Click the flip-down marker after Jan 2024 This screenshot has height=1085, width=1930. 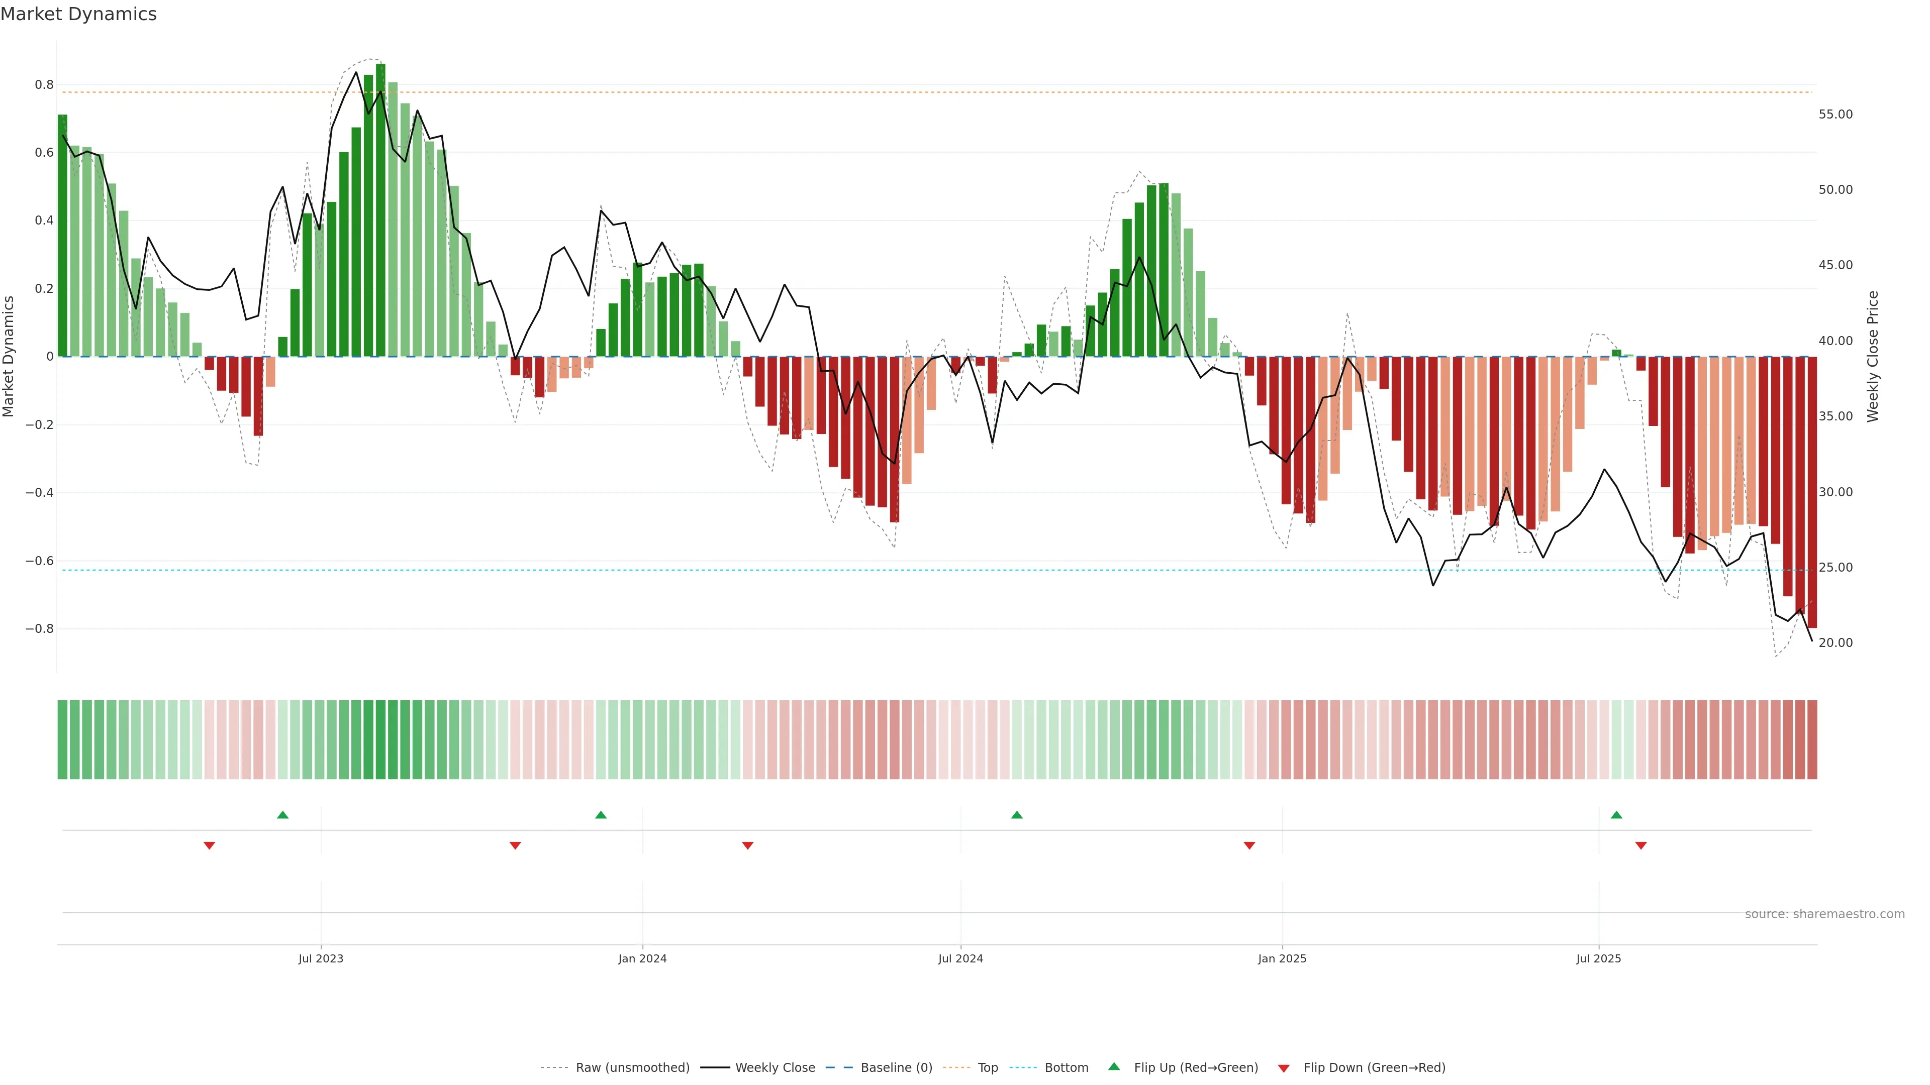(747, 845)
